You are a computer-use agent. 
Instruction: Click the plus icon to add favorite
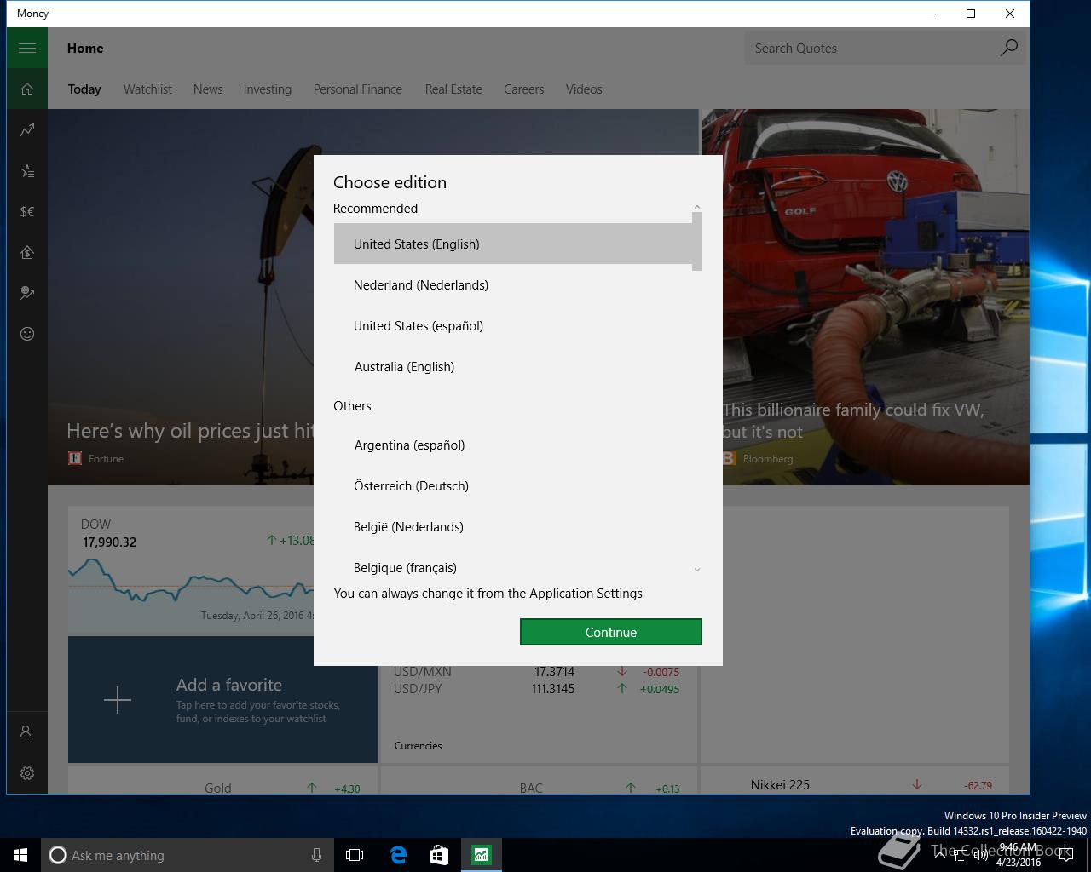[x=118, y=700]
